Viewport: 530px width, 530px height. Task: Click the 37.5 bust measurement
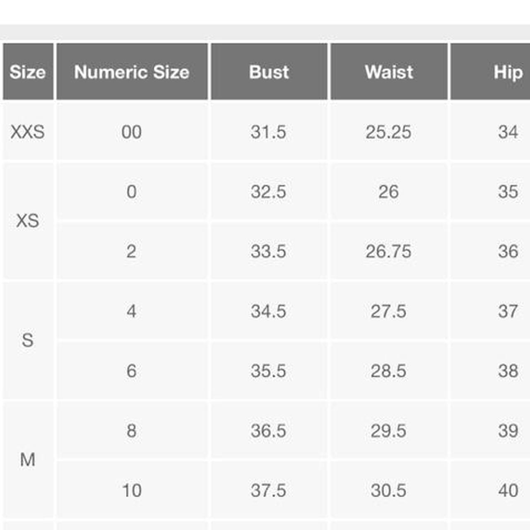[268, 490]
